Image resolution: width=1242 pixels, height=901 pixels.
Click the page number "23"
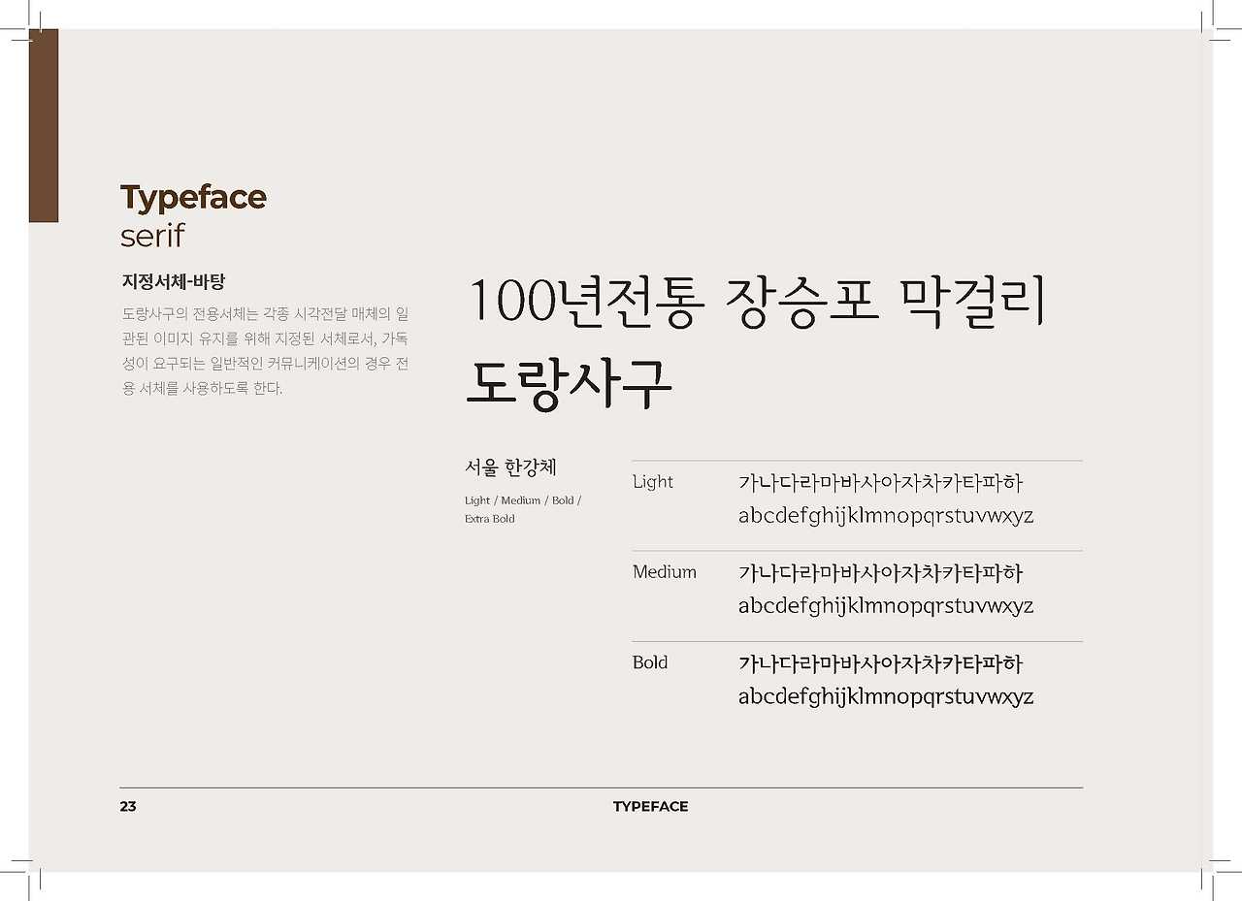pyautogui.click(x=128, y=807)
